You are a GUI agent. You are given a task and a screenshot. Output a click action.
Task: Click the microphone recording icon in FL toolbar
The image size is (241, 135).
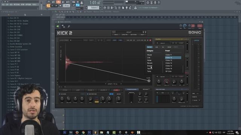pyautogui.click(x=155, y=3)
